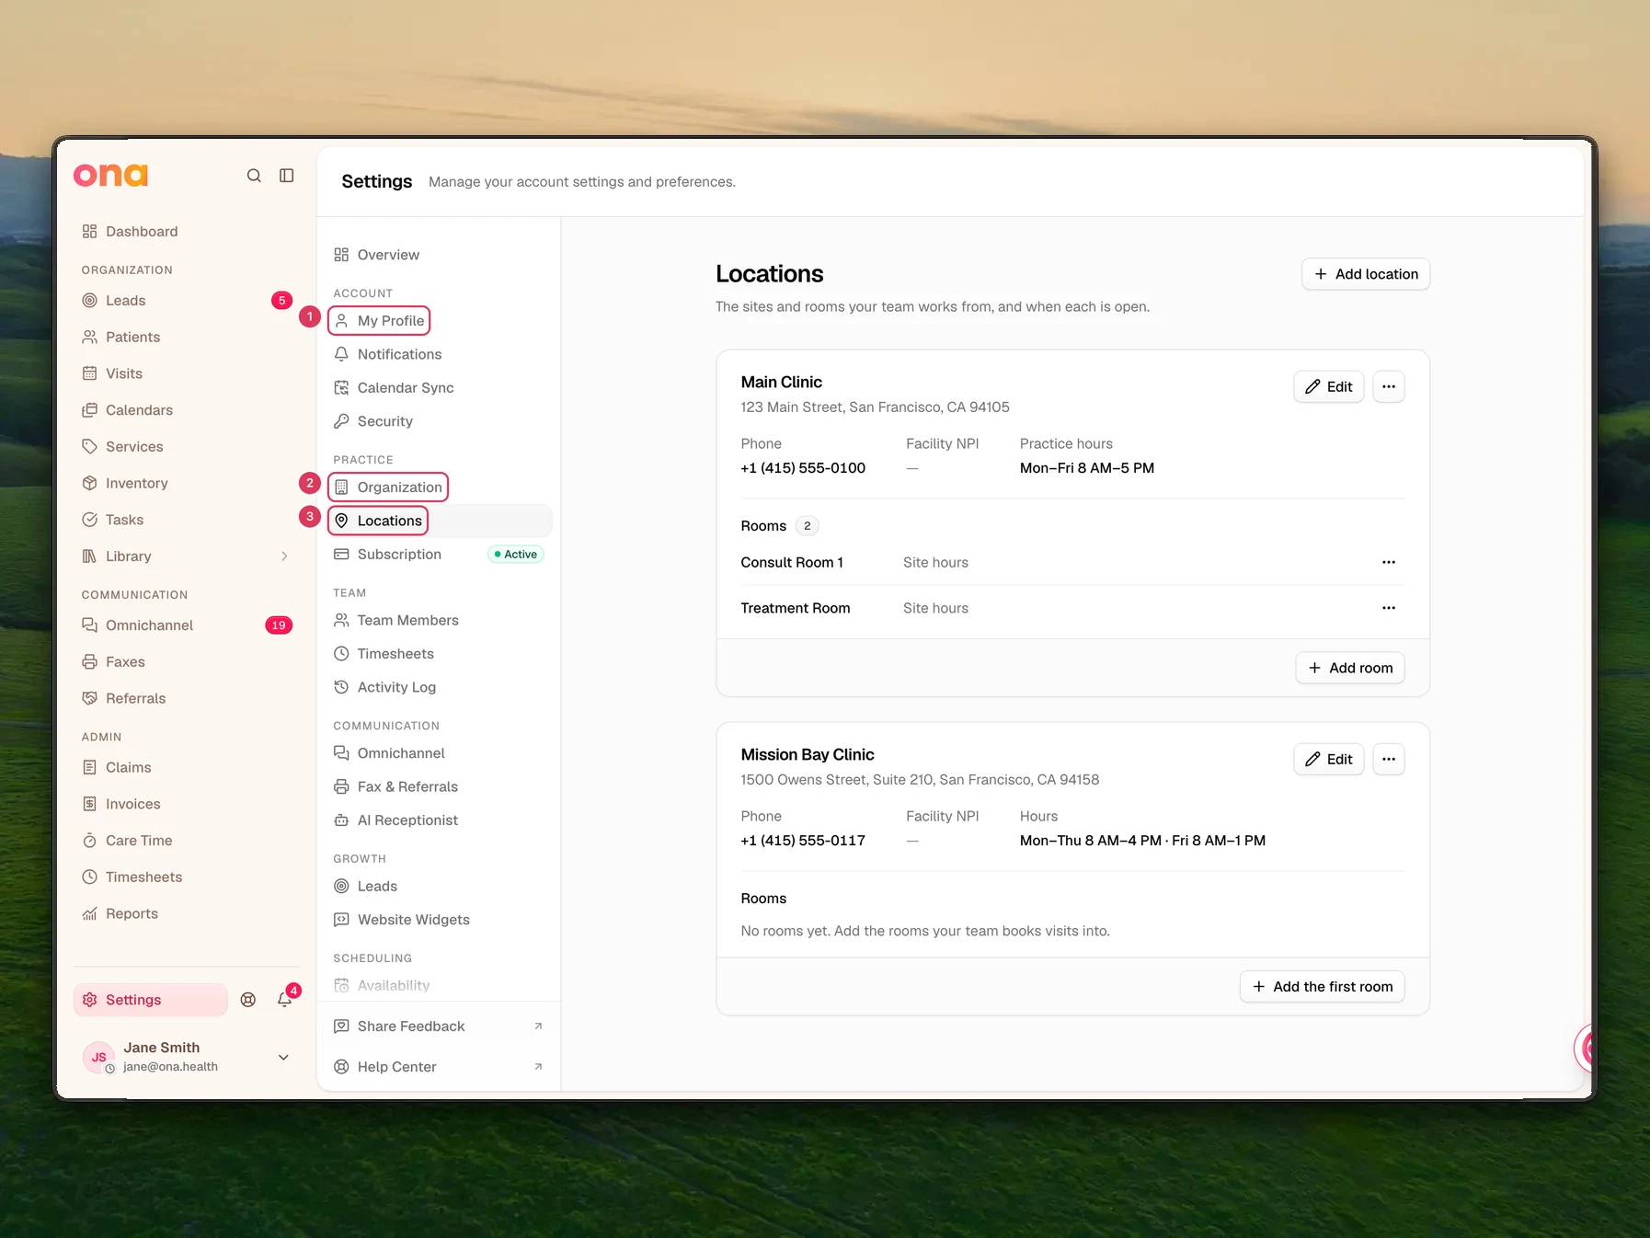Open Notifications settings
The image size is (1650, 1238).
(x=439, y=355)
